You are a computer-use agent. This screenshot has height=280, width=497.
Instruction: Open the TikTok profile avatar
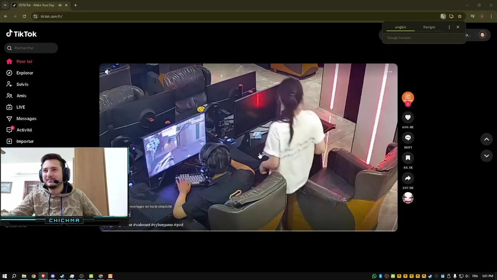pos(482,35)
